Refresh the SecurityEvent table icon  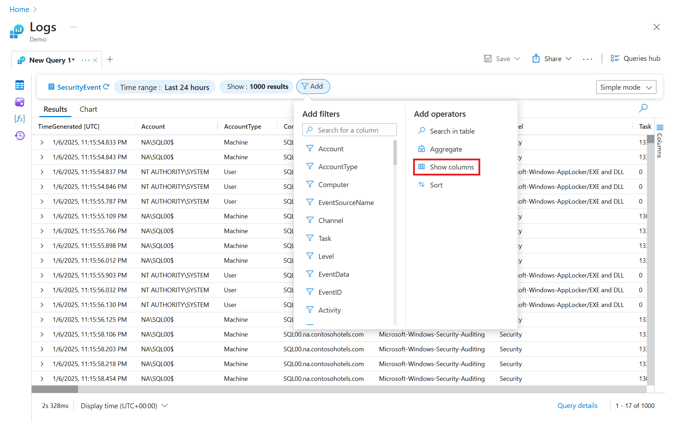coord(106,87)
